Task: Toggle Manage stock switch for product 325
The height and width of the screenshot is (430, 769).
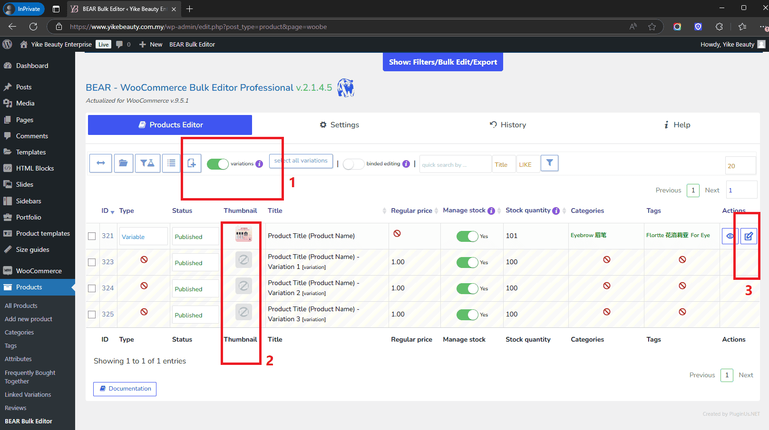Action: tap(467, 315)
